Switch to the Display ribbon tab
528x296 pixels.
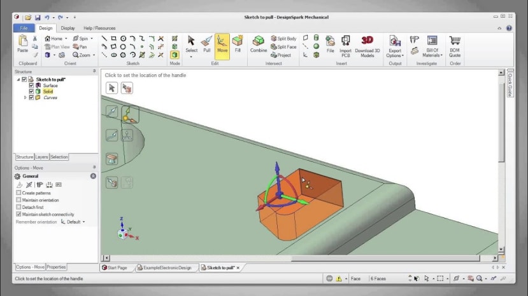tap(68, 28)
